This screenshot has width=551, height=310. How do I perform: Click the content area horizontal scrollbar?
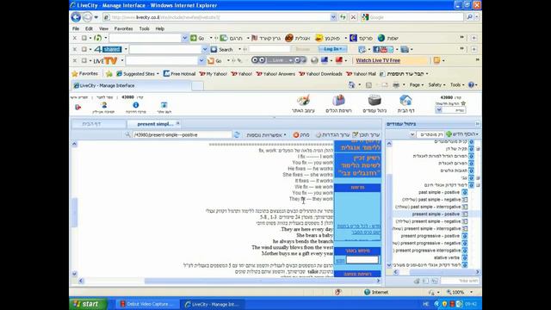coord(230,281)
